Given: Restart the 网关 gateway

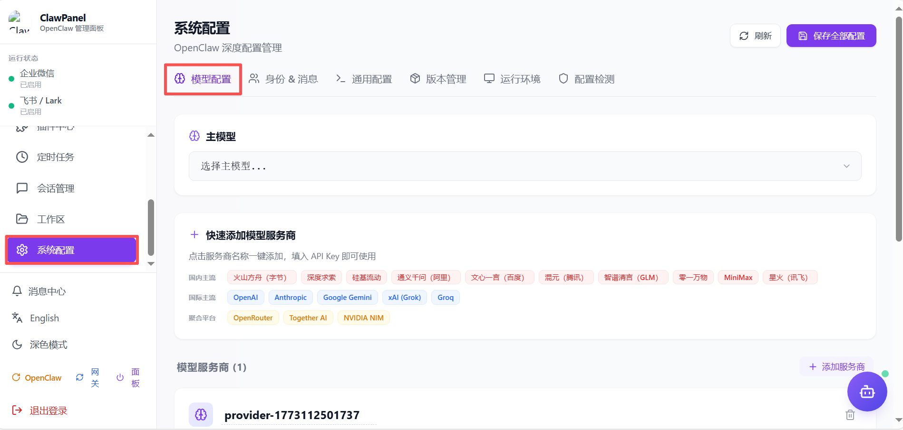Looking at the screenshot, I should tap(88, 378).
